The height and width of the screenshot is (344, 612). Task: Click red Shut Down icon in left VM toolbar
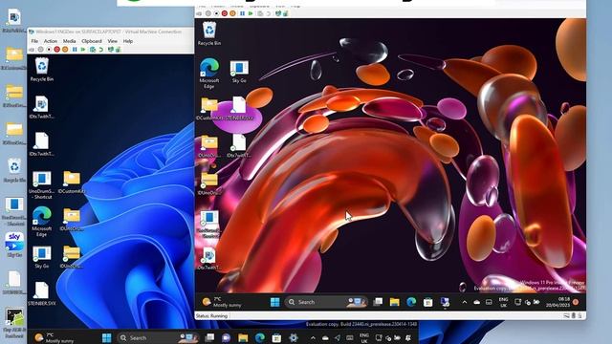pos(57,50)
